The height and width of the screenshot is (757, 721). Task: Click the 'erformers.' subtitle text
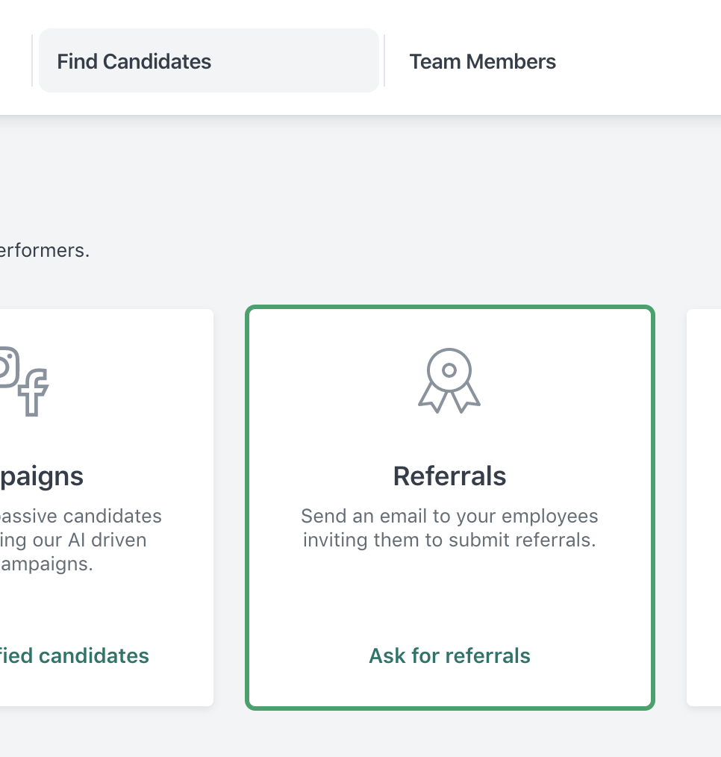[x=44, y=251]
